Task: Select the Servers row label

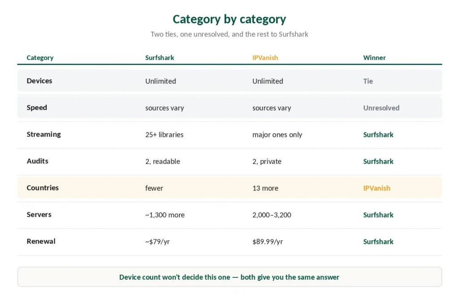Action: [x=39, y=214]
